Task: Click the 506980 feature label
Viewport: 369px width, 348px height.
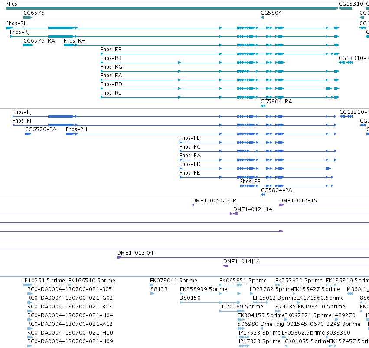Action: click(248, 324)
